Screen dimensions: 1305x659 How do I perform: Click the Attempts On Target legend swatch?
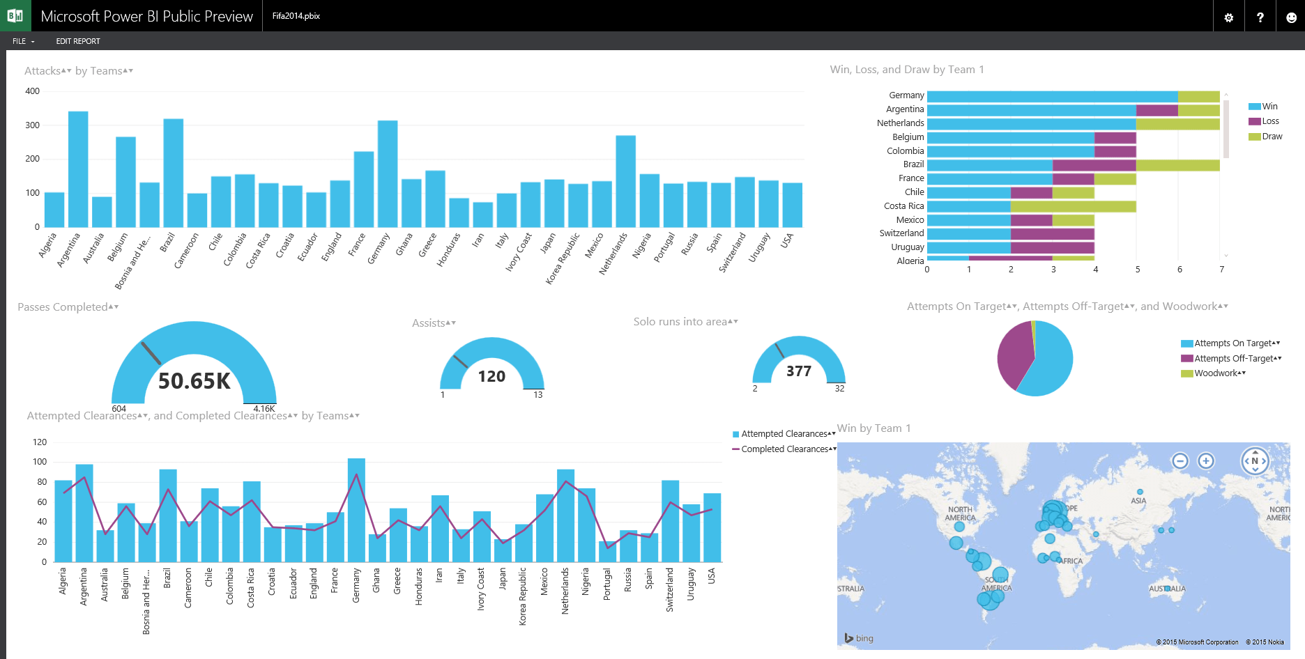[1187, 343]
